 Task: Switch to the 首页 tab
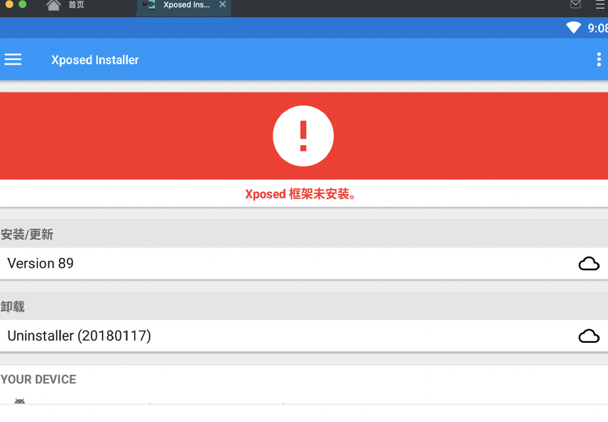point(76,5)
